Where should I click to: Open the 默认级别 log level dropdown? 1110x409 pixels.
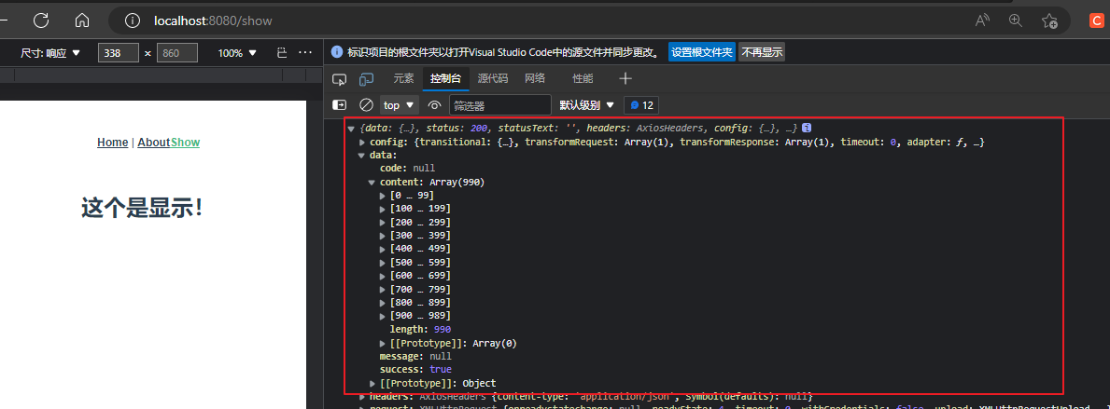pyautogui.click(x=587, y=105)
